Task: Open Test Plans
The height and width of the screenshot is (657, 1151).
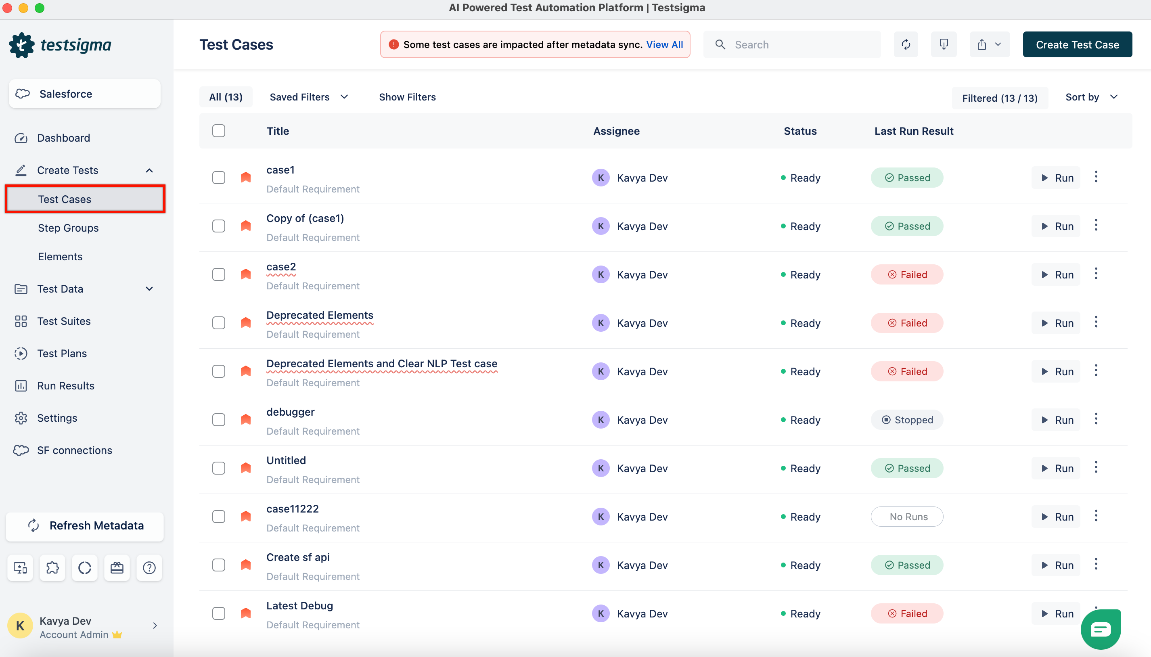Action: [62, 354]
